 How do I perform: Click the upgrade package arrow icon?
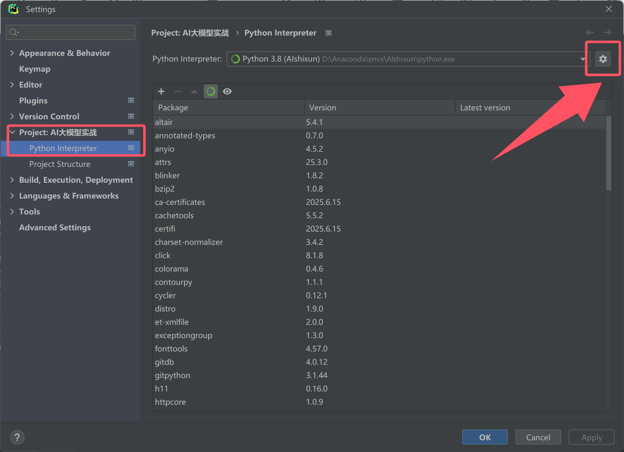point(194,91)
